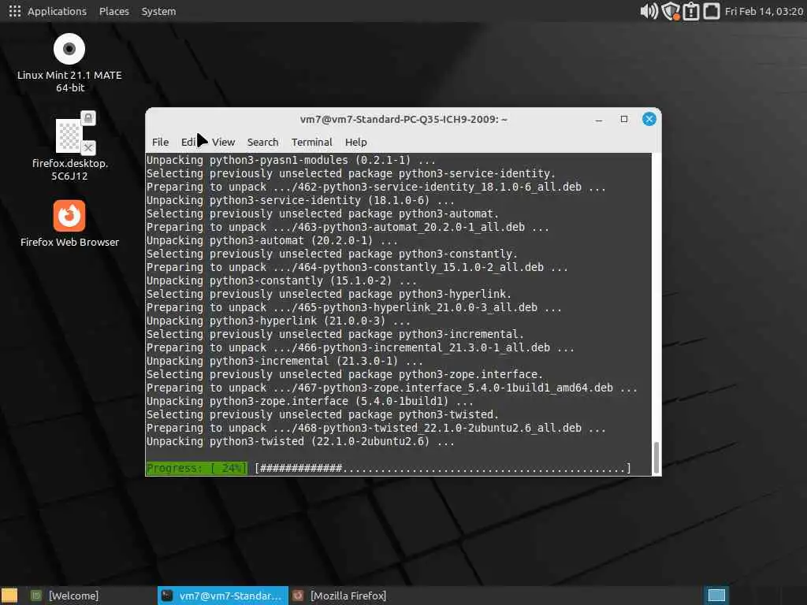Click line "Unpacking python3-zope.interface (5.4.0-1build1)"
The height and width of the screenshot is (605, 807).
(x=310, y=401)
